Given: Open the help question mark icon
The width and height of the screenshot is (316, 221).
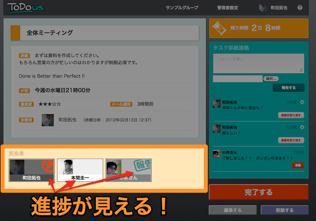Looking at the screenshot, I should tap(300, 8).
